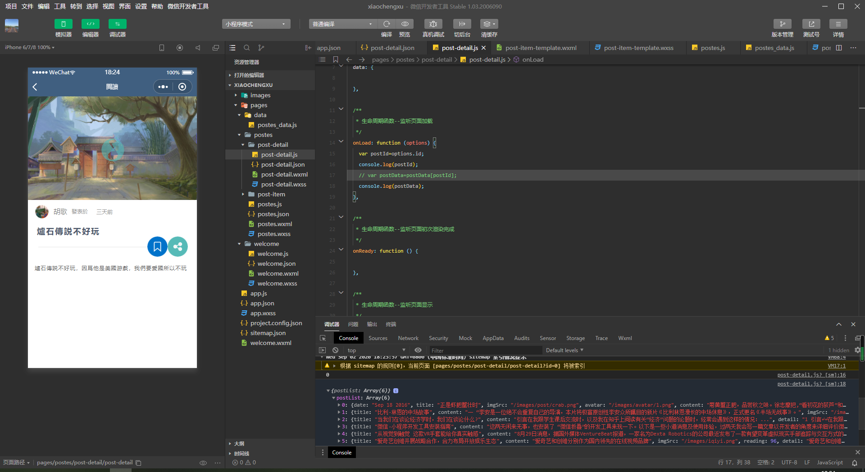
Task: Open real device debugging icon
Action: coord(433,24)
